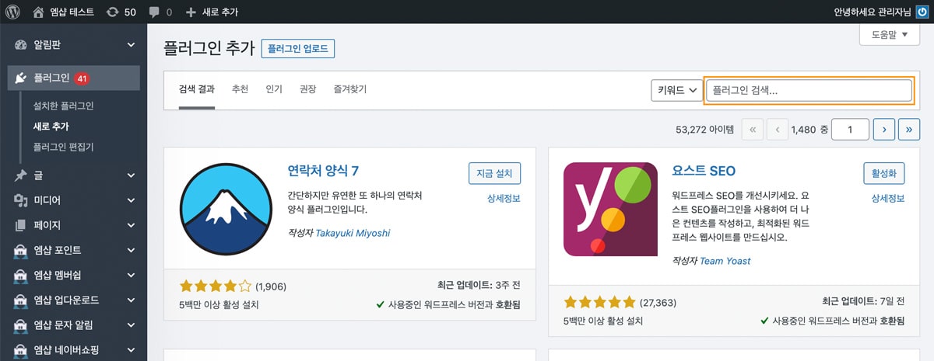Click the current page number field
This screenshot has height=361, width=934.
[850, 130]
